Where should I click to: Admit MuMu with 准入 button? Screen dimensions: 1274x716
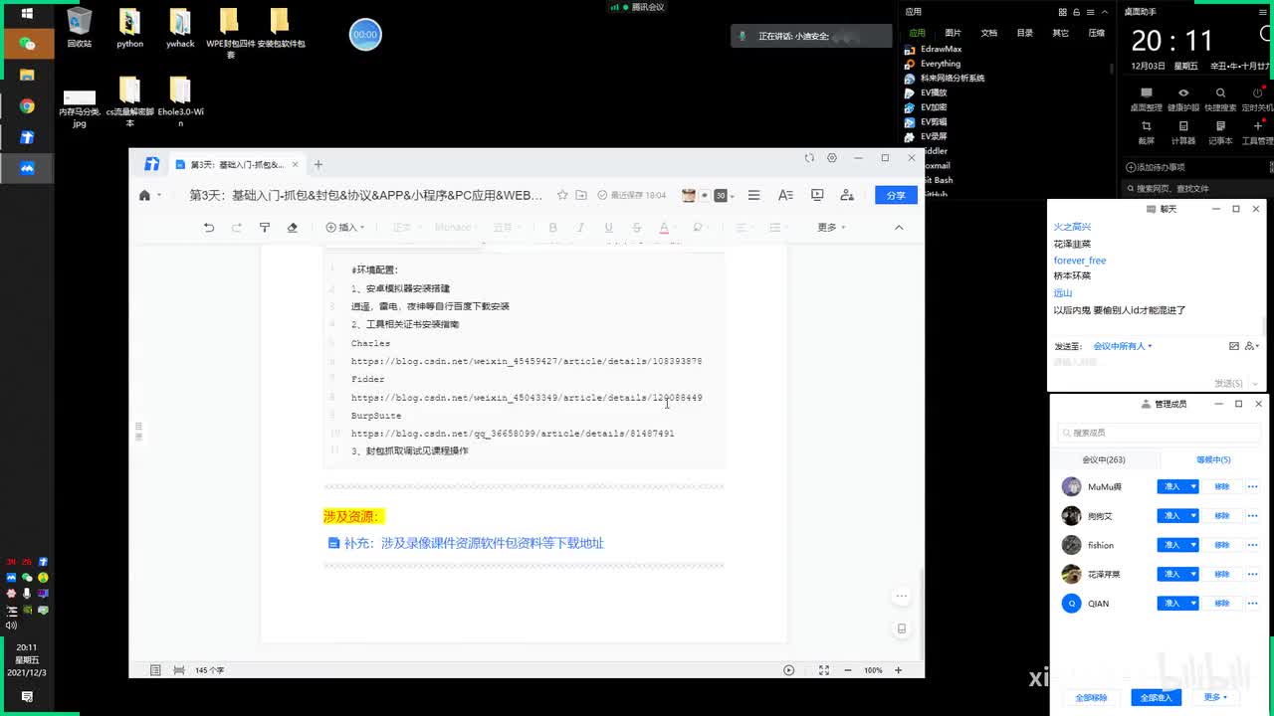coord(1171,486)
